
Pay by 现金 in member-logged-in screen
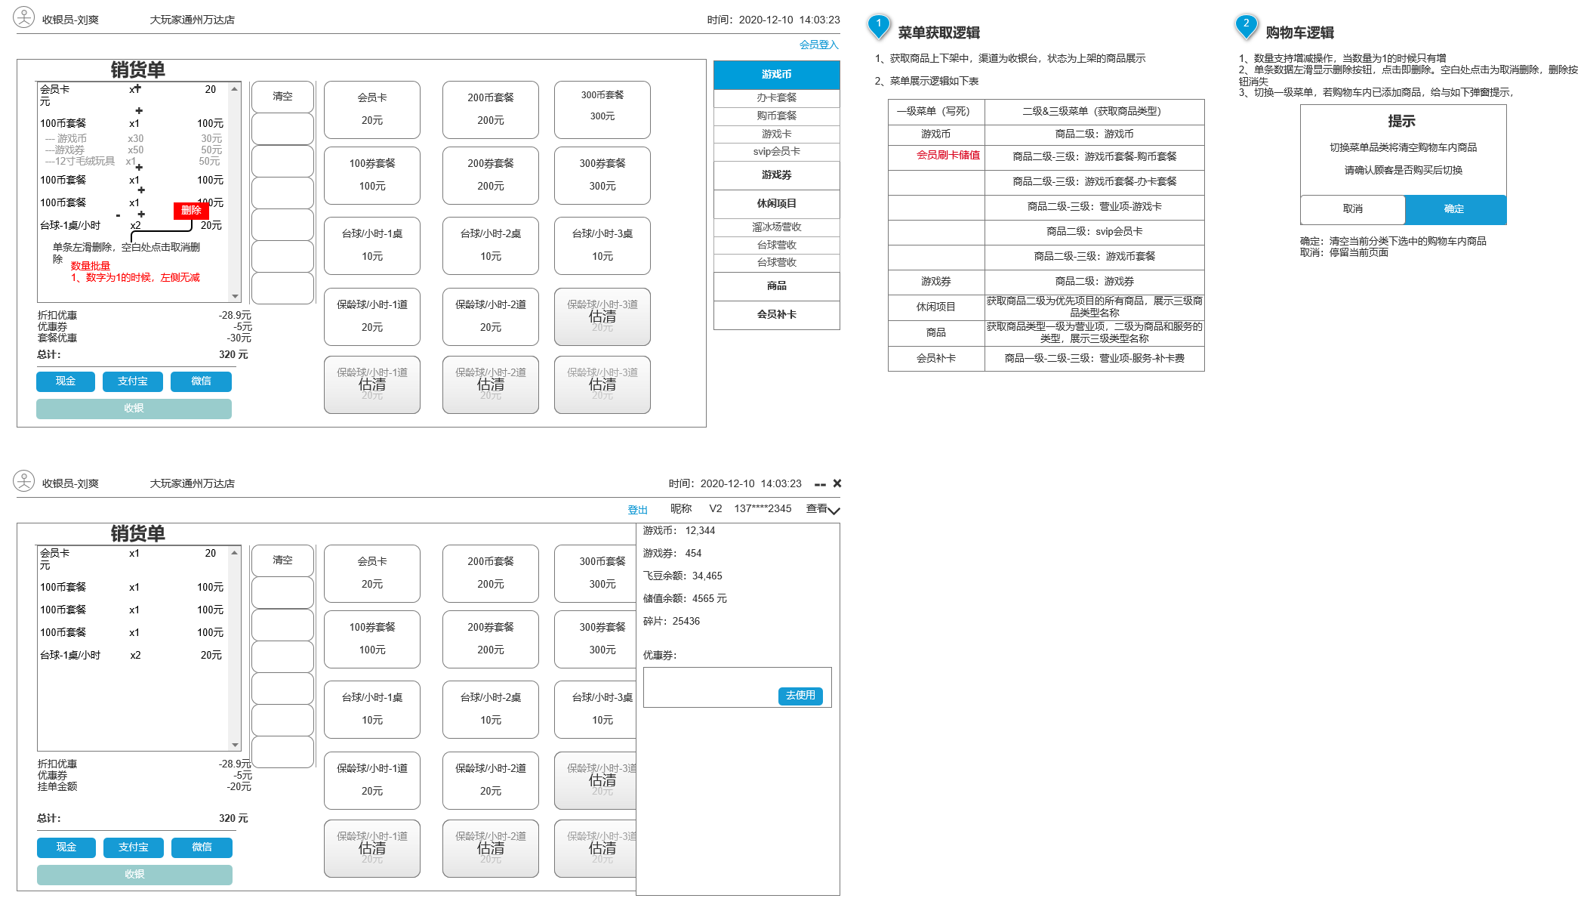click(66, 847)
